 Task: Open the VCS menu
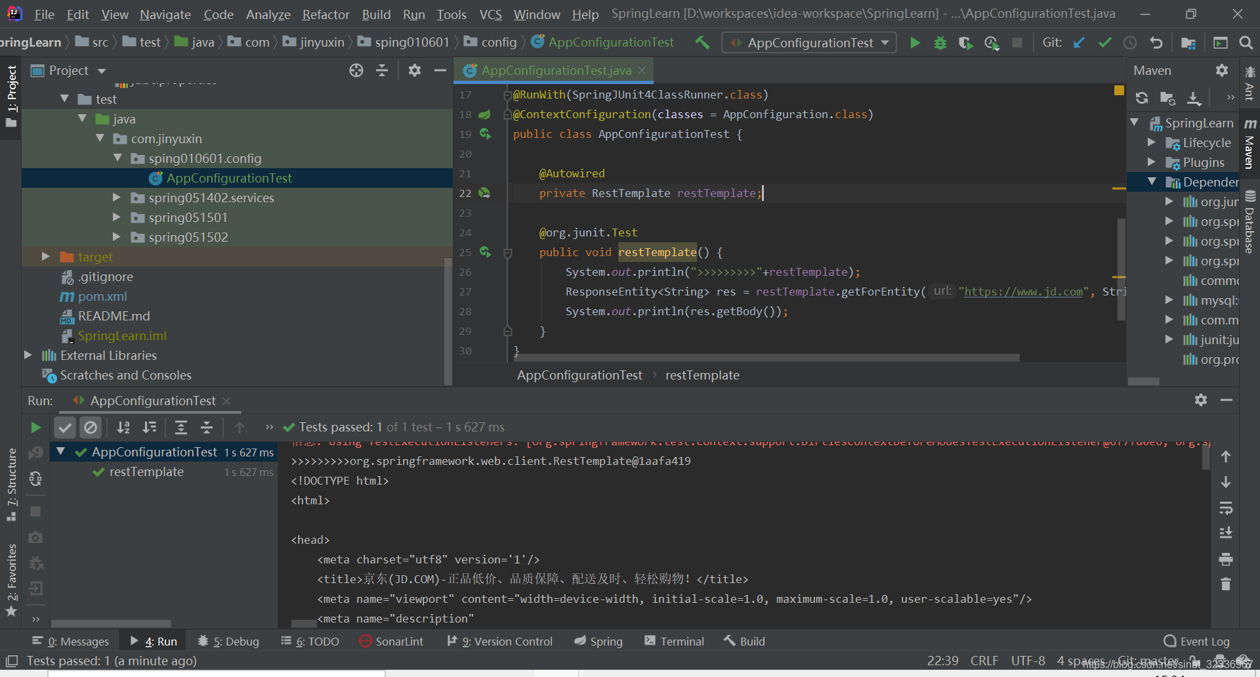click(490, 14)
